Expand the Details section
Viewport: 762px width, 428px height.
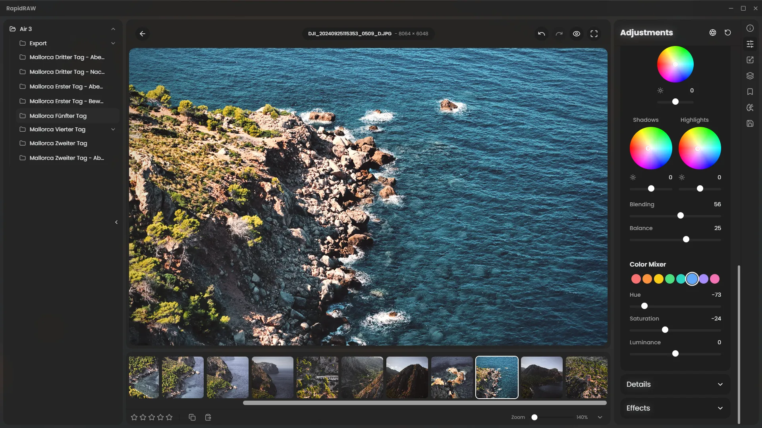[x=675, y=384]
